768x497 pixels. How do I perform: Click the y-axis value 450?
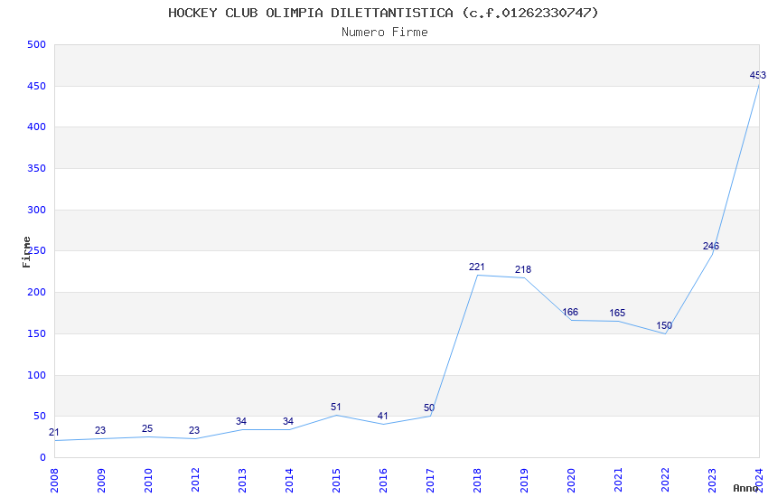(x=37, y=86)
